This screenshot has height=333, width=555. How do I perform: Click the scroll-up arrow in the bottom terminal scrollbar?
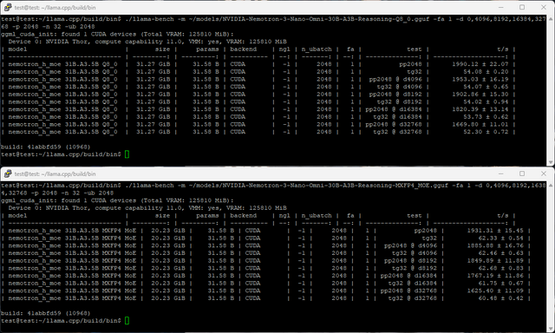(551, 185)
